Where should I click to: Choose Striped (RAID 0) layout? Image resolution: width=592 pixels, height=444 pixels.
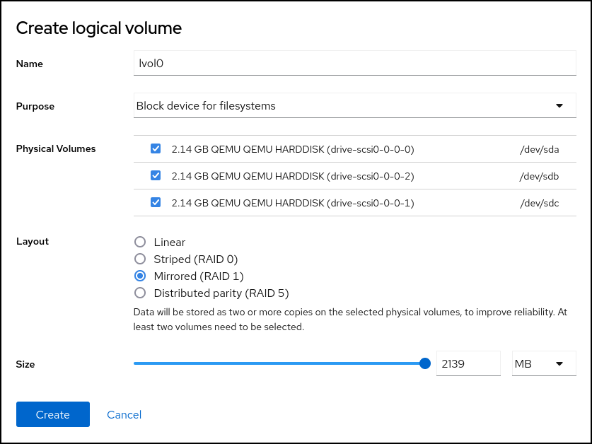(140, 259)
